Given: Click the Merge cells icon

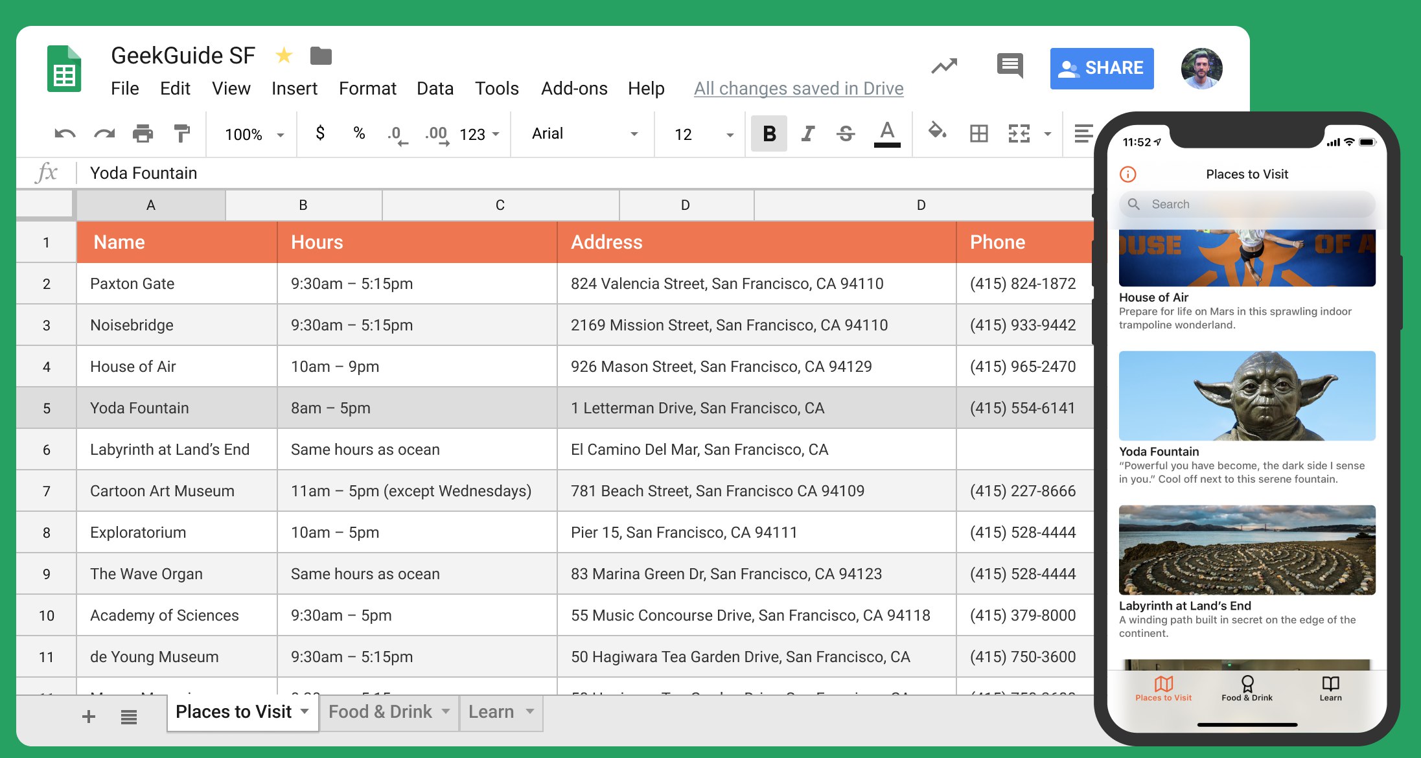Looking at the screenshot, I should tap(1019, 133).
